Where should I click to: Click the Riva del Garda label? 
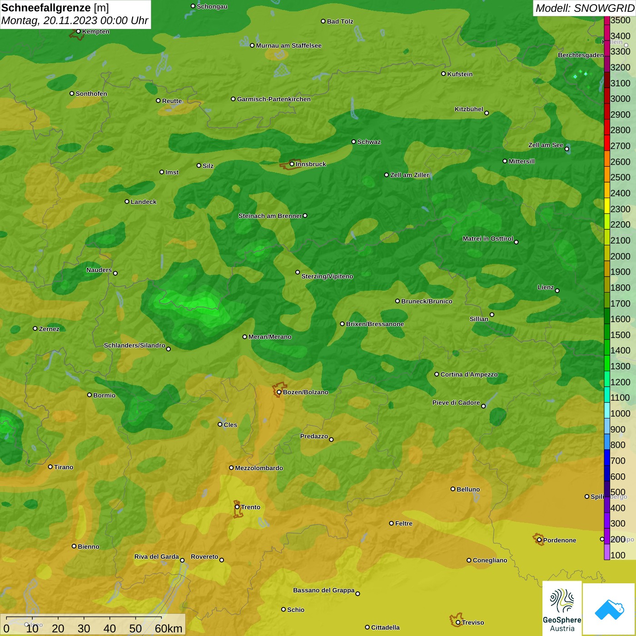pyautogui.click(x=157, y=556)
